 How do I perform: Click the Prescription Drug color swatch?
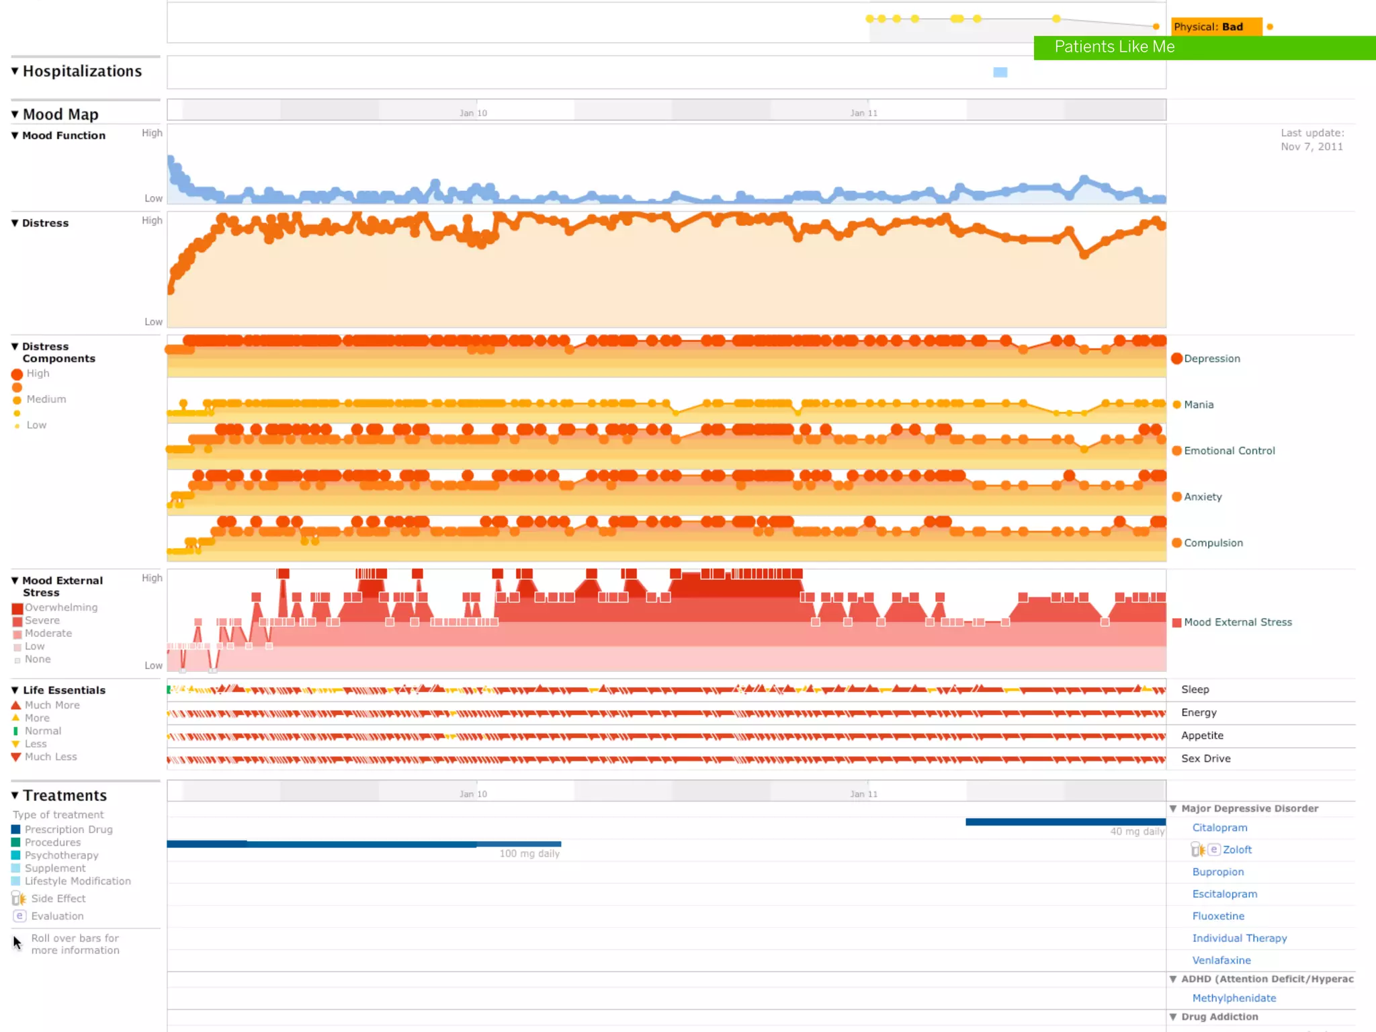[16, 830]
